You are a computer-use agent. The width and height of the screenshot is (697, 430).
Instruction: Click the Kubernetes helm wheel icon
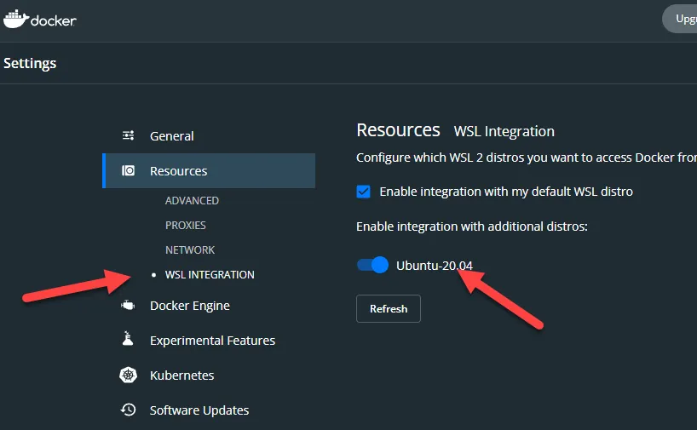pos(129,376)
